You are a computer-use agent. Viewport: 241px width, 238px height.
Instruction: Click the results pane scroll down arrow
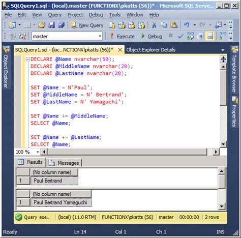(x=222, y=206)
